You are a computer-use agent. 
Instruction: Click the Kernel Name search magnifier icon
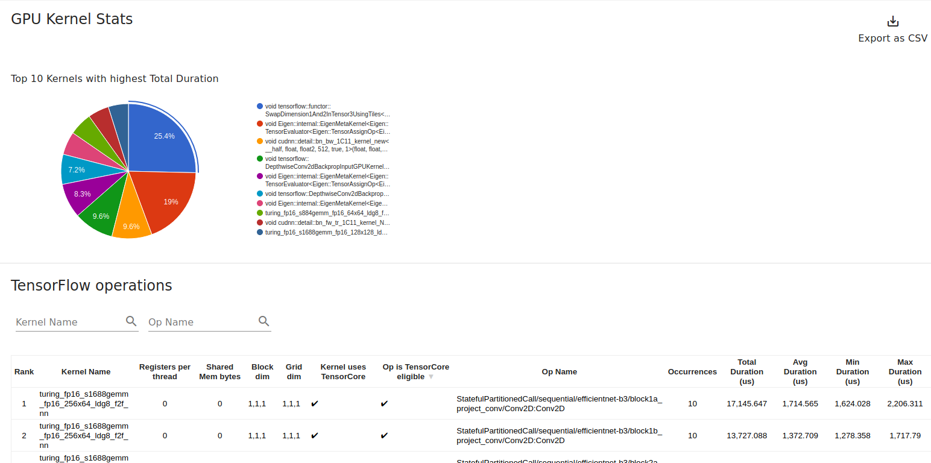(x=131, y=321)
